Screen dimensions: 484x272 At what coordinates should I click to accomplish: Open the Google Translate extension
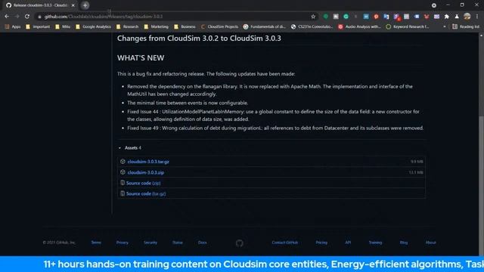[x=386, y=17]
